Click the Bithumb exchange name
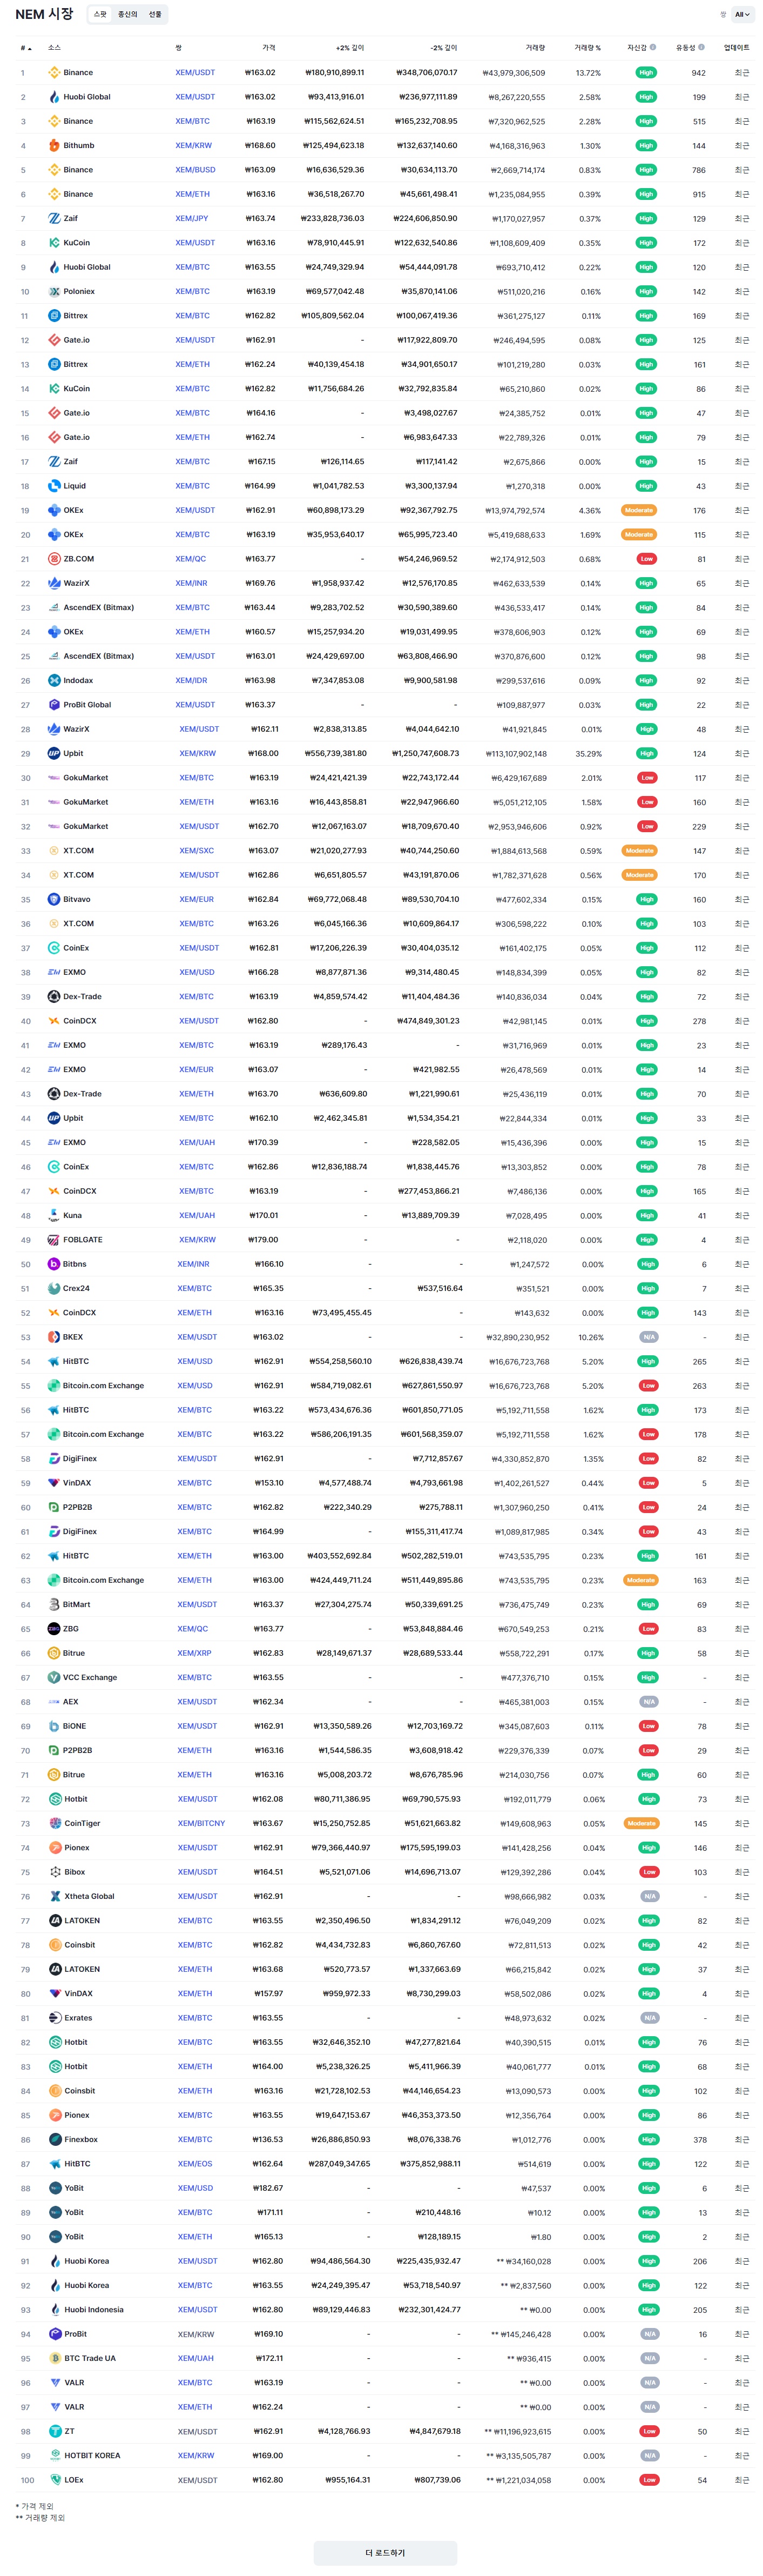 [x=79, y=146]
